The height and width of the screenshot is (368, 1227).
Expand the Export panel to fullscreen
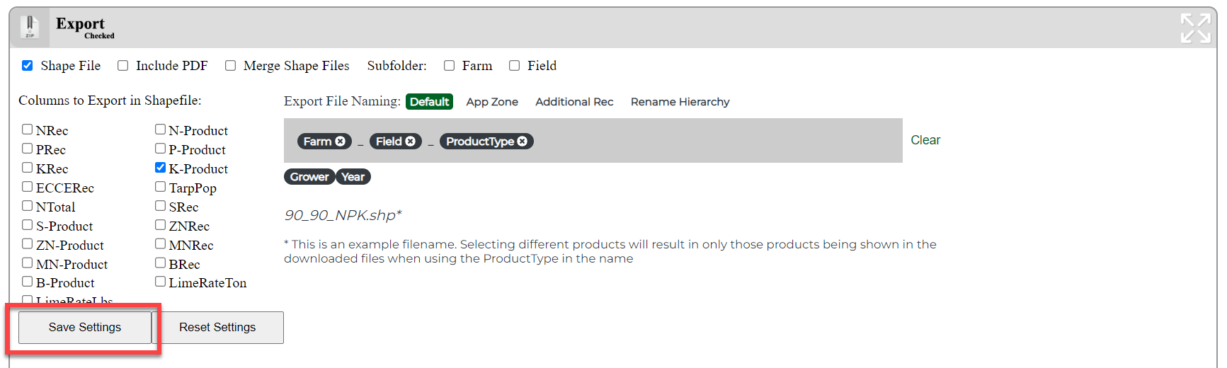pyautogui.click(x=1195, y=28)
